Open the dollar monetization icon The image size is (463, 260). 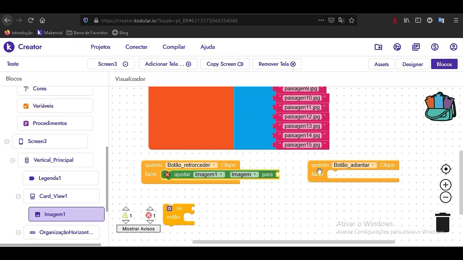click(x=435, y=47)
